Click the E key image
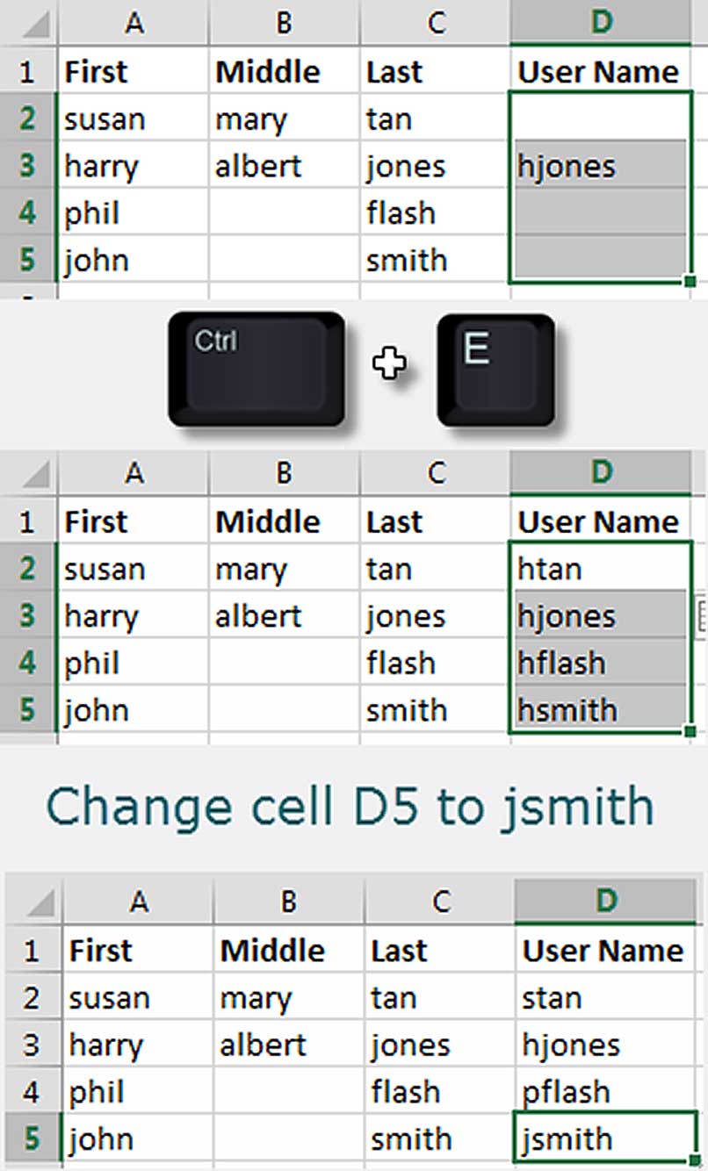Viewport: 708px width, 1171px height. click(495, 370)
